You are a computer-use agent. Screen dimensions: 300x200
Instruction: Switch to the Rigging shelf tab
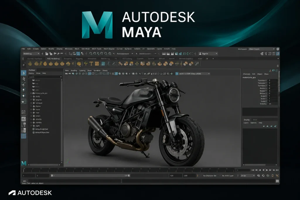(79, 59)
